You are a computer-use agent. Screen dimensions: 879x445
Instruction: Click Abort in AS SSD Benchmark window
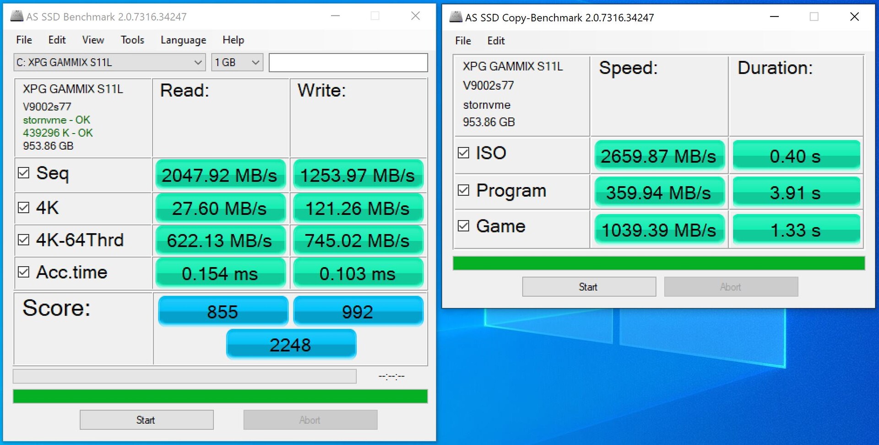pos(310,420)
